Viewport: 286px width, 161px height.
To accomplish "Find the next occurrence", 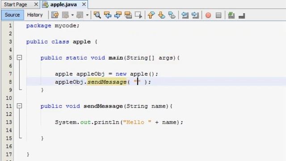I will pyautogui.click(x=118, y=15).
